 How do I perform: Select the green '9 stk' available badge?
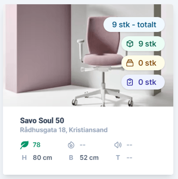click(x=143, y=44)
